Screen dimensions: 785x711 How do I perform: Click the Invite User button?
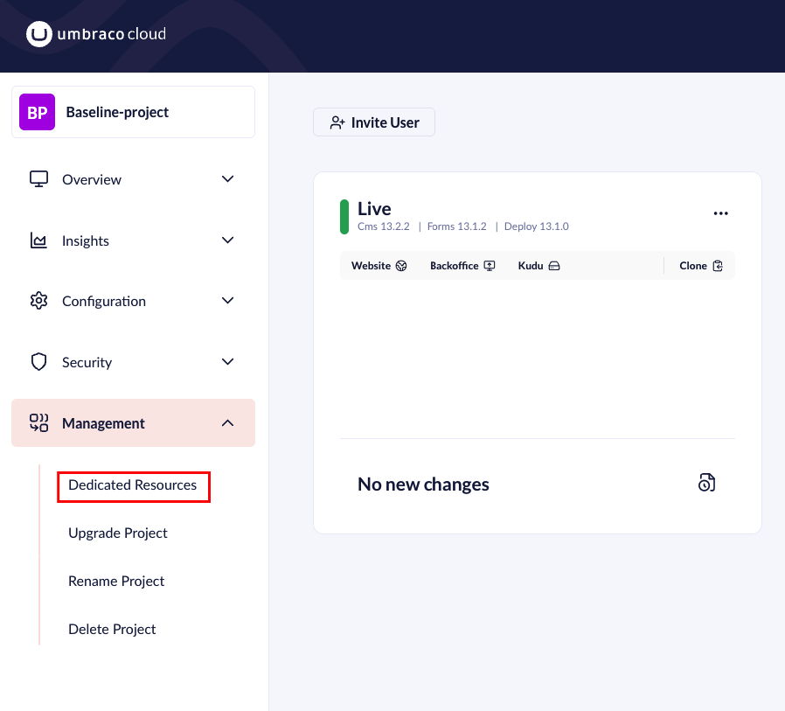(x=374, y=122)
